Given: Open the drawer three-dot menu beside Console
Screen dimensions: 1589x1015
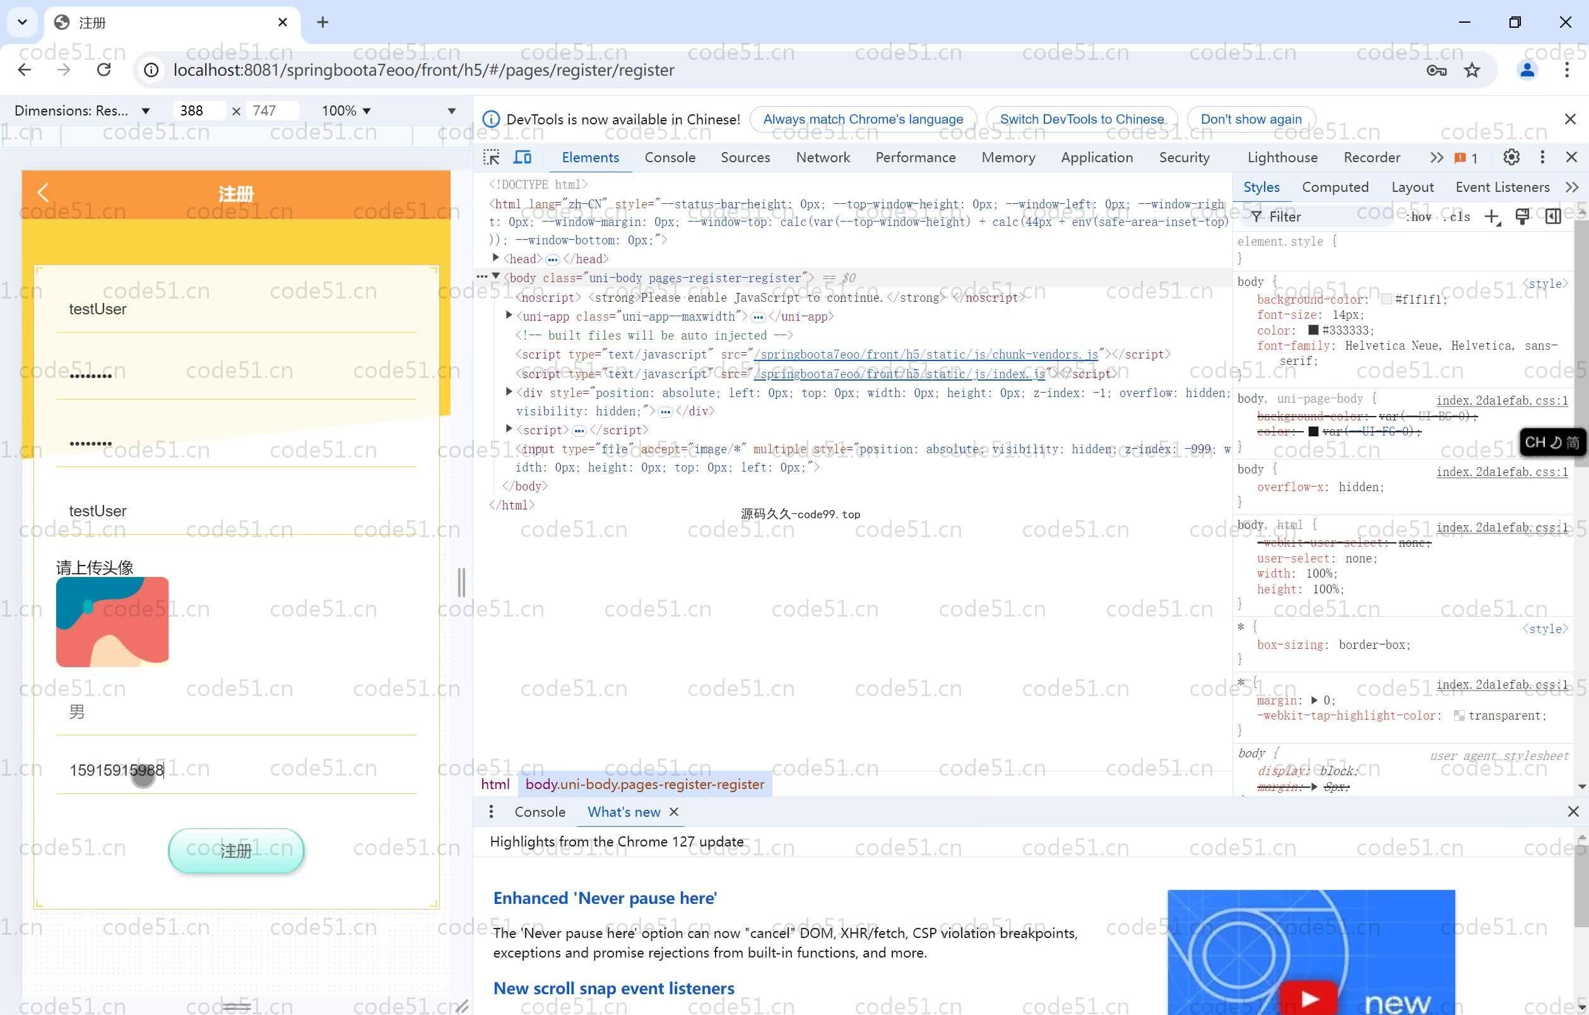Looking at the screenshot, I should tap(491, 812).
